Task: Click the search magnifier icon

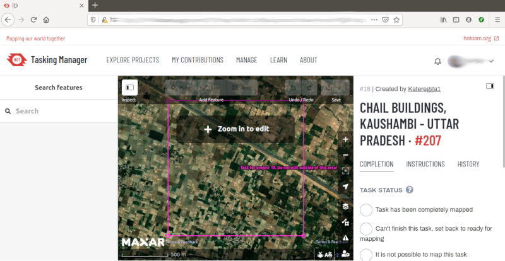Action: coord(8,111)
